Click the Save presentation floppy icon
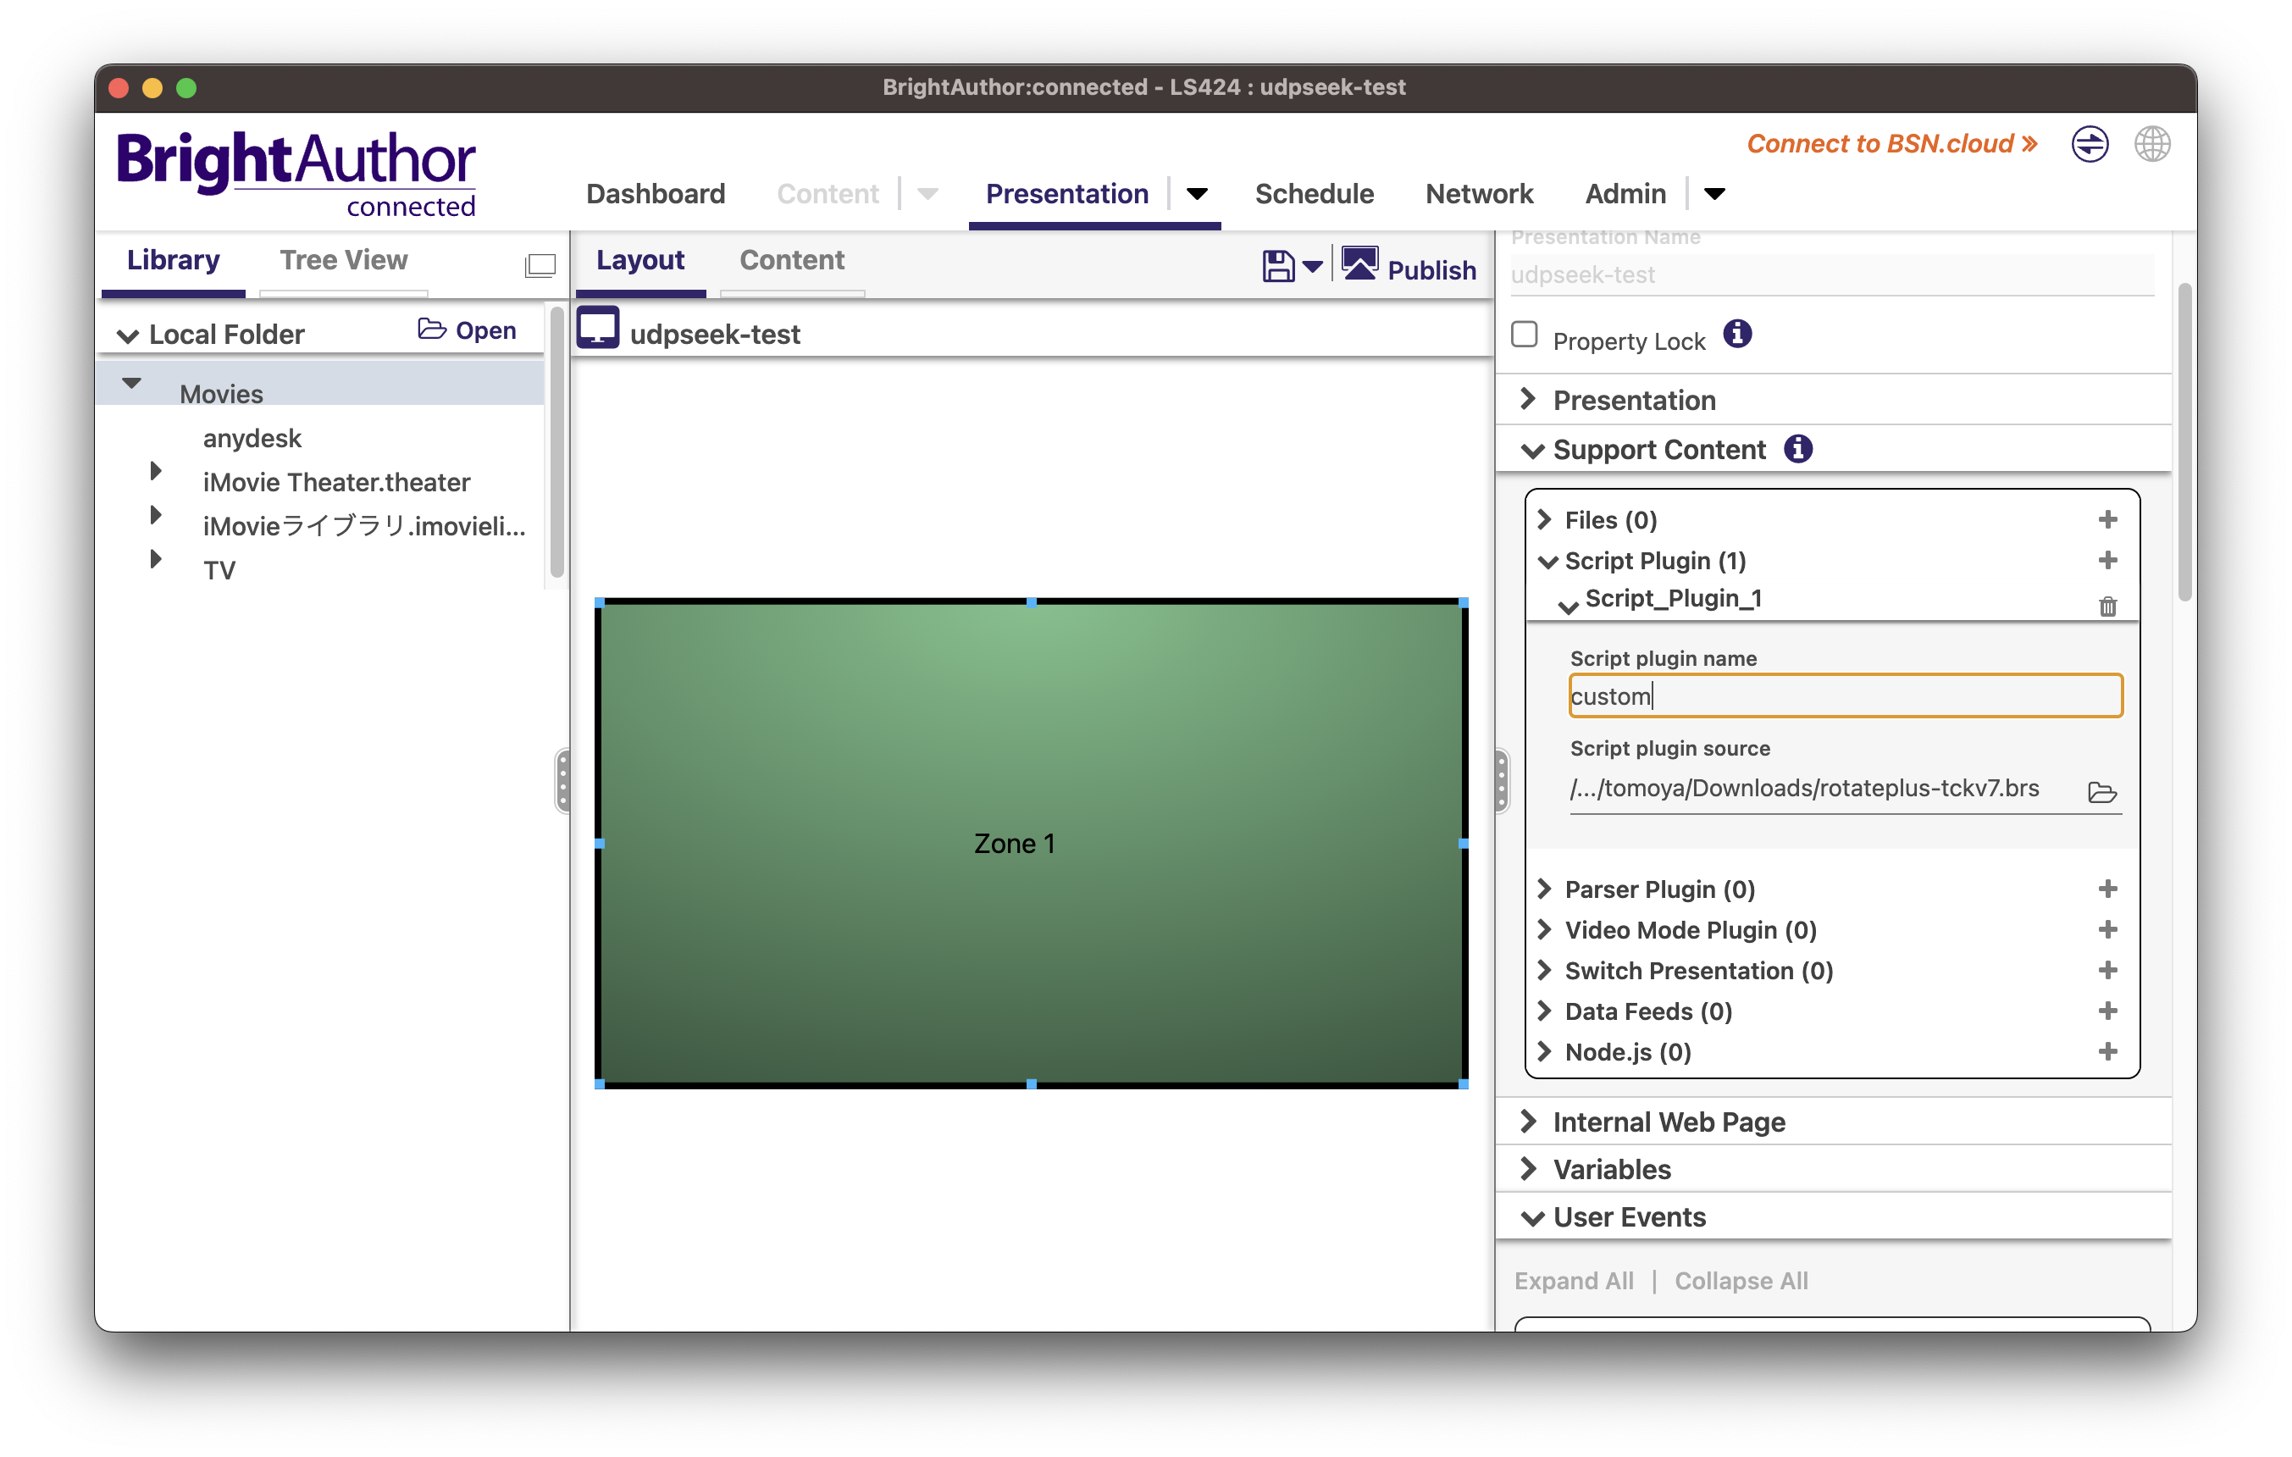This screenshot has width=2292, height=1457. 1277,267
